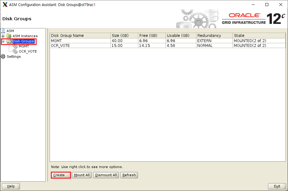Close the ASM Configuration Assistant window
The width and height of the screenshot is (288, 191).
281,5
